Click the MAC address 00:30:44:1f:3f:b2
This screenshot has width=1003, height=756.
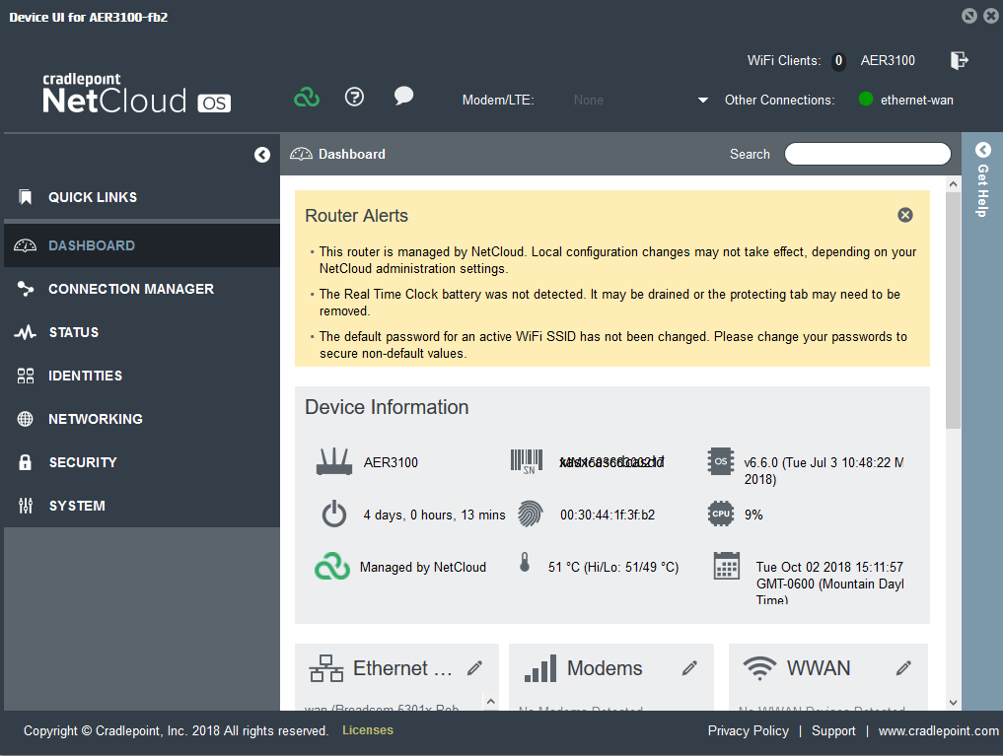(608, 515)
